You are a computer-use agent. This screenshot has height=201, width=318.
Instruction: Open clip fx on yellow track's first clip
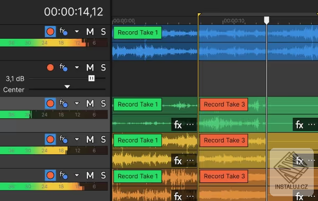click(x=178, y=161)
